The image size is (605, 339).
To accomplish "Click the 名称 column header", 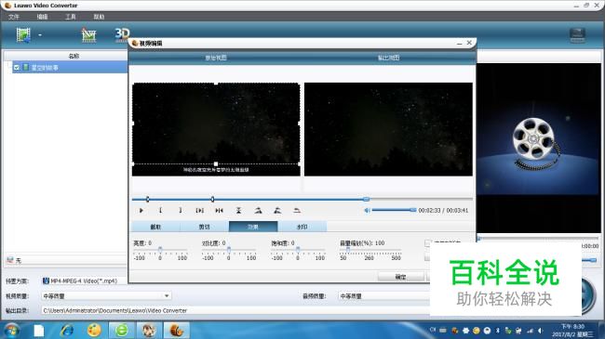I will (74, 57).
